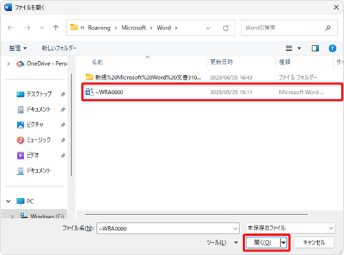Open help with the question mark icon
This screenshot has width=344, height=255.
pos(332,48)
